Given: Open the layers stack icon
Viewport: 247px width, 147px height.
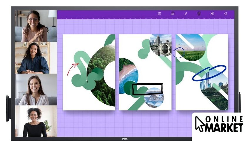Looking at the screenshot, I should pyautogui.click(x=199, y=14).
